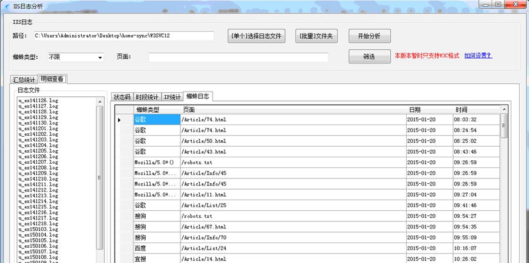Image resolution: width=529 pixels, height=263 pixels.
Task: Click the 页面 filter input field
Action: point(239,58)
